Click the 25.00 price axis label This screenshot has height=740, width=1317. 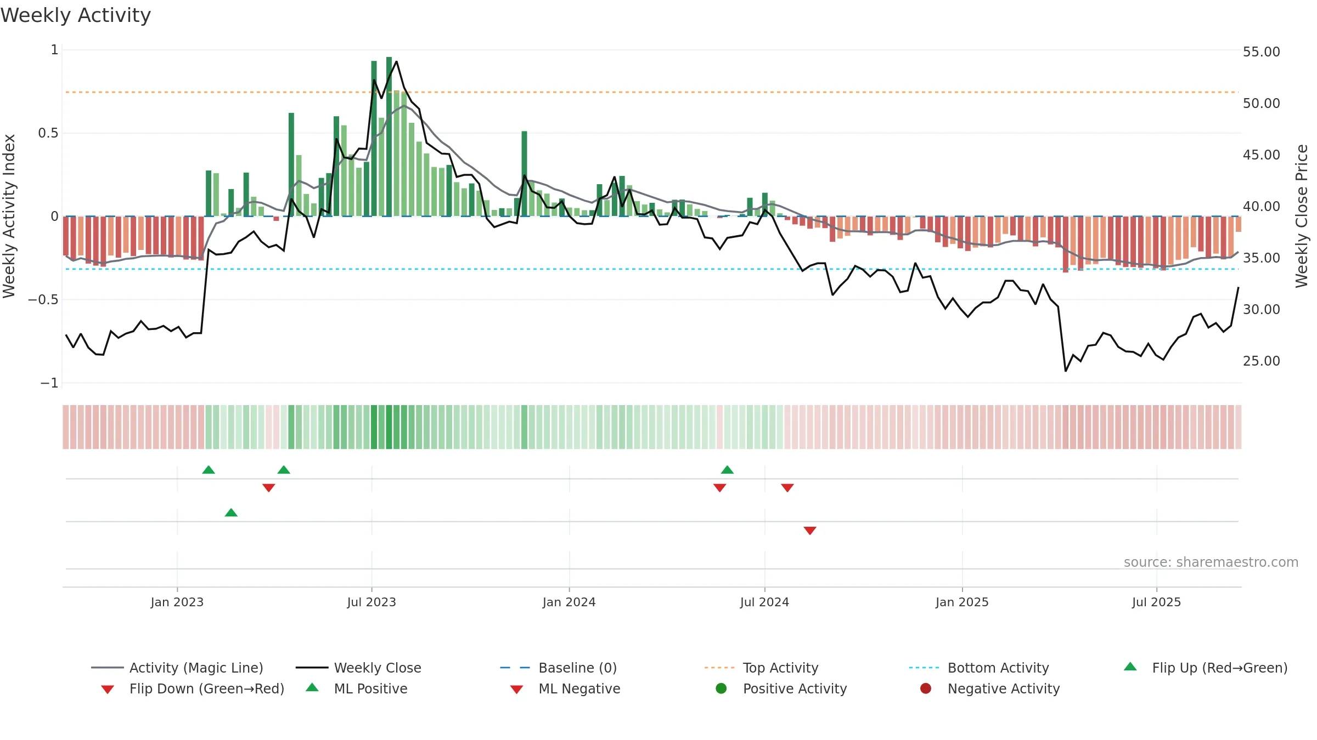[x=1261, y=361]
